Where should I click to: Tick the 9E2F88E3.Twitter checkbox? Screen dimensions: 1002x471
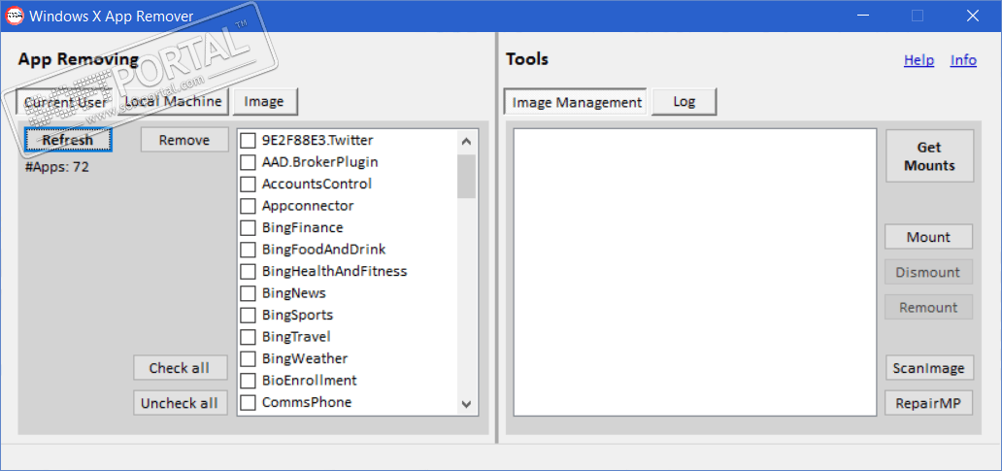[x=248, y=141]
